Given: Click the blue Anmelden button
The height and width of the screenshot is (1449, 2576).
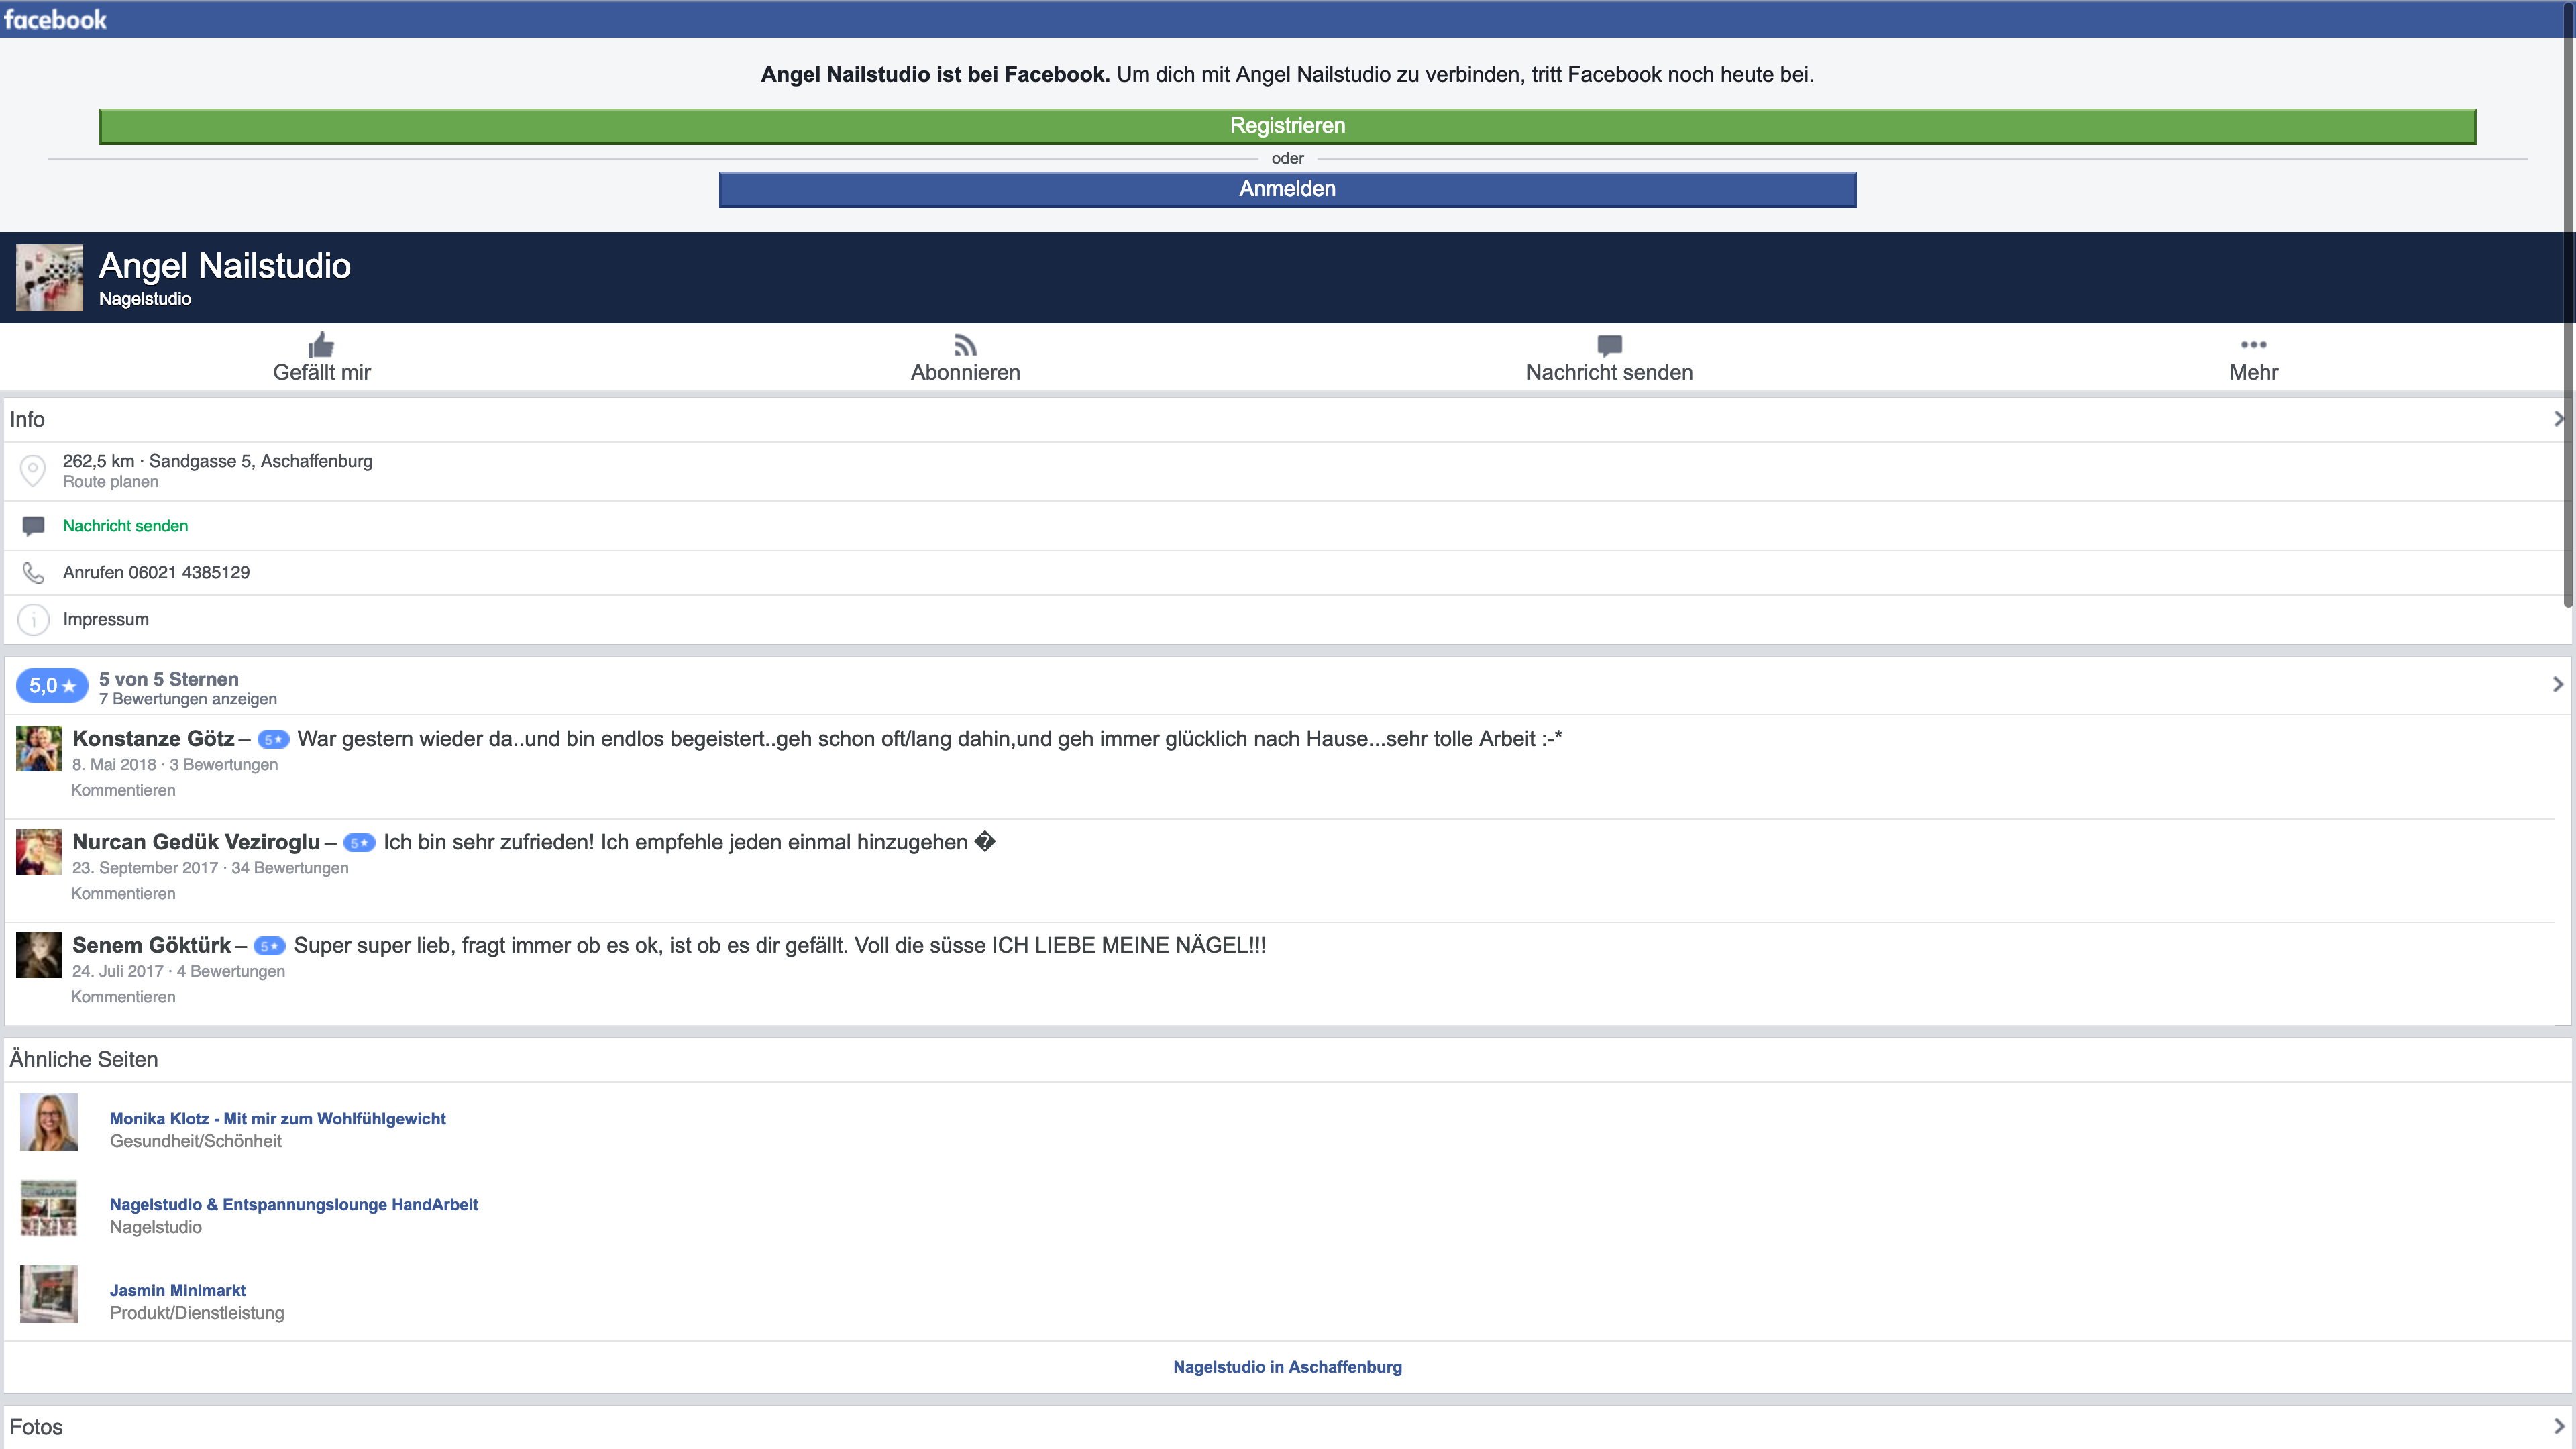Looking at the screenshot, I should click(1287, 189).
